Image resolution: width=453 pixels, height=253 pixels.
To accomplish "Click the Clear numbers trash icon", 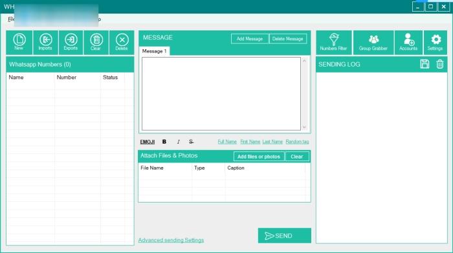I will pos(96,43).
